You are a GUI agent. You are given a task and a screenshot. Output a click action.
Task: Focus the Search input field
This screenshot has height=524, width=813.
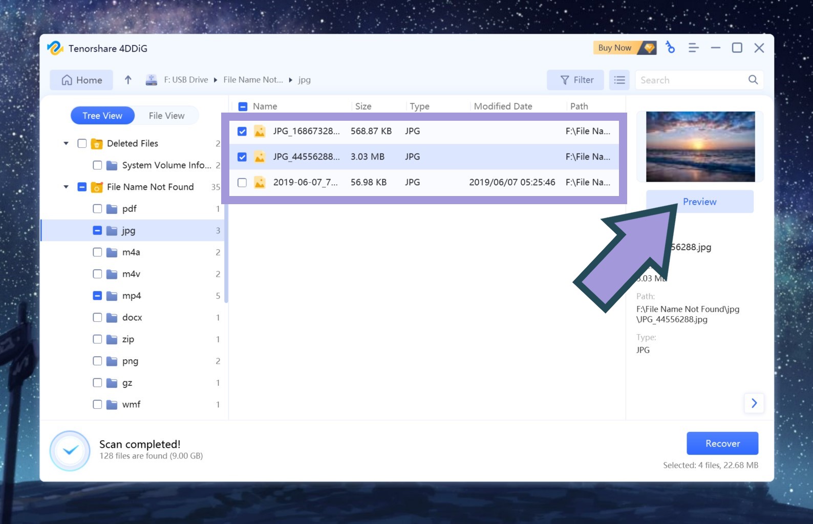[x=691, y=80]
